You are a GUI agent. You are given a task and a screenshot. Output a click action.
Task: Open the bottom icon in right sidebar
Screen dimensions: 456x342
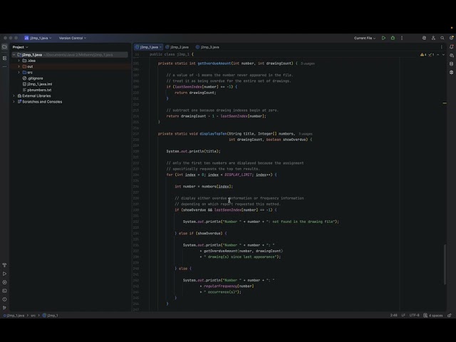coord(451,72)
